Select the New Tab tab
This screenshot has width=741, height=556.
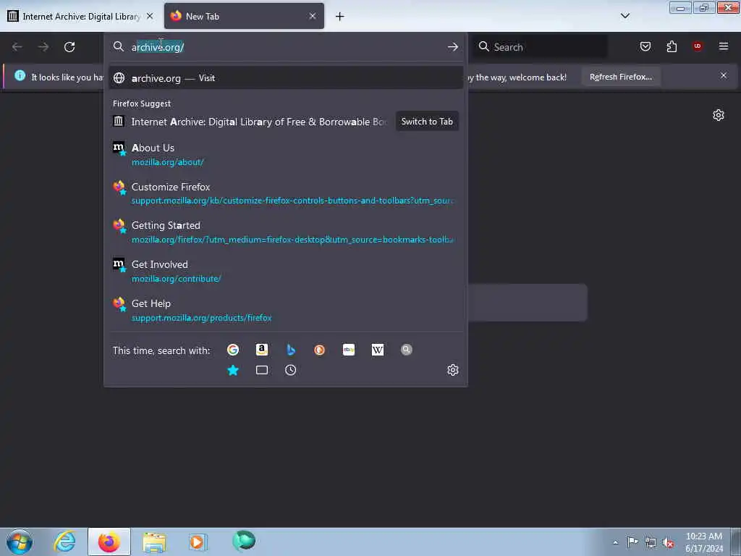(x=244, y=16)
